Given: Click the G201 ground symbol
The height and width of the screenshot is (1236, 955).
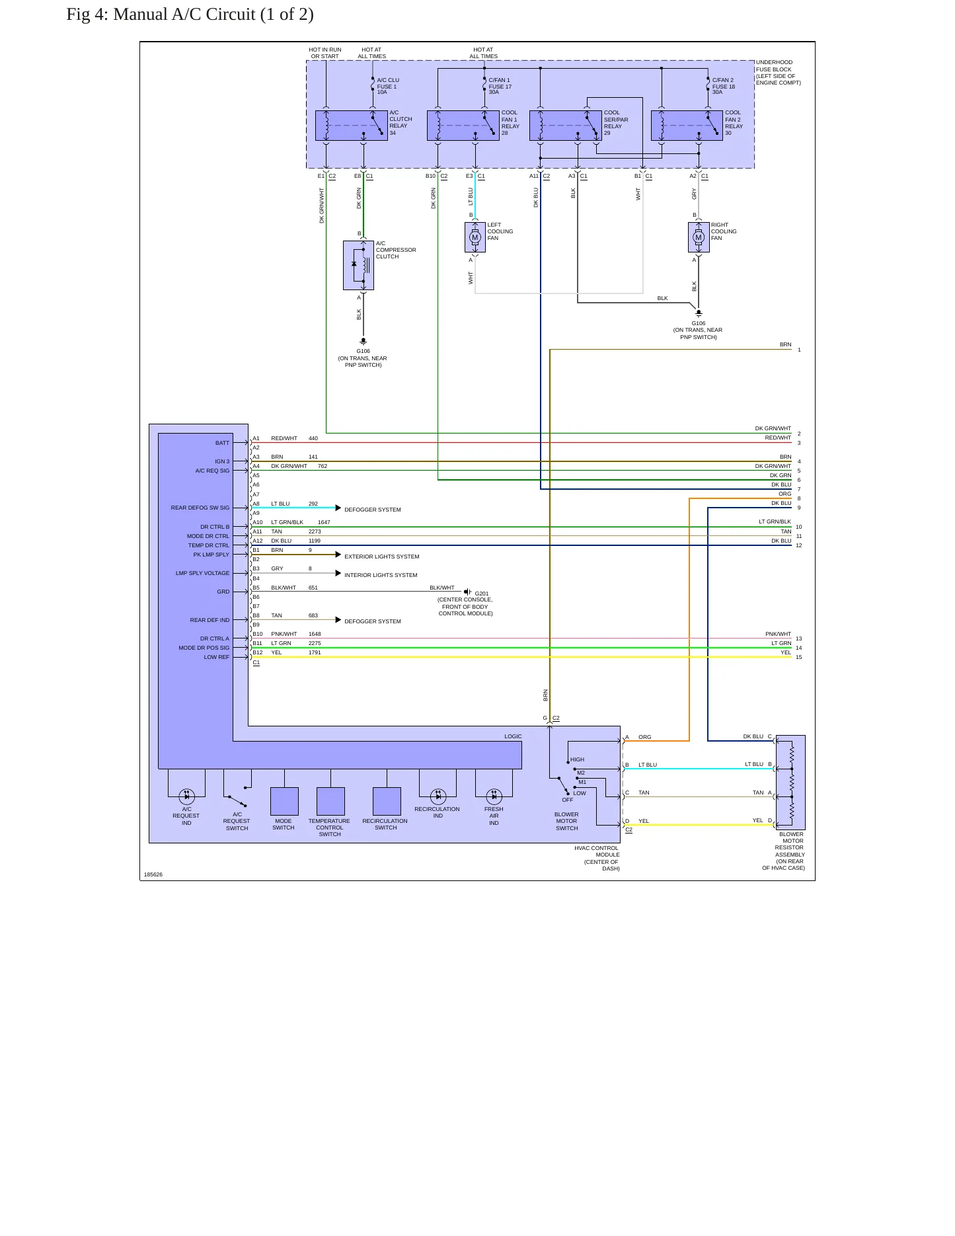Looking at the screenshot, I should (468, 592).
